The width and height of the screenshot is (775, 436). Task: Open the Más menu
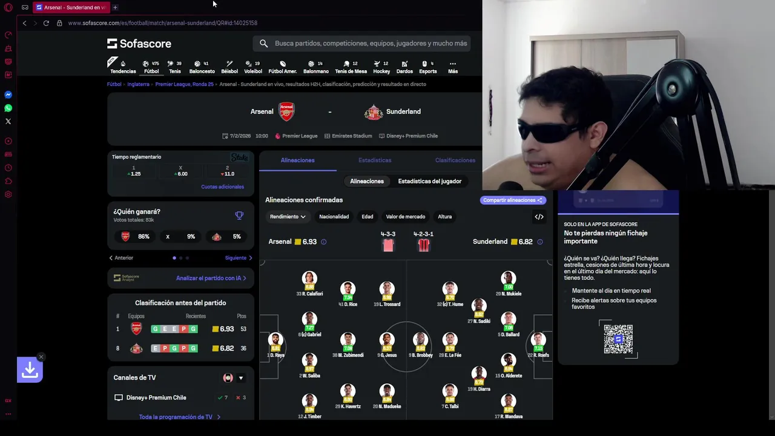[x=453, y=67]
